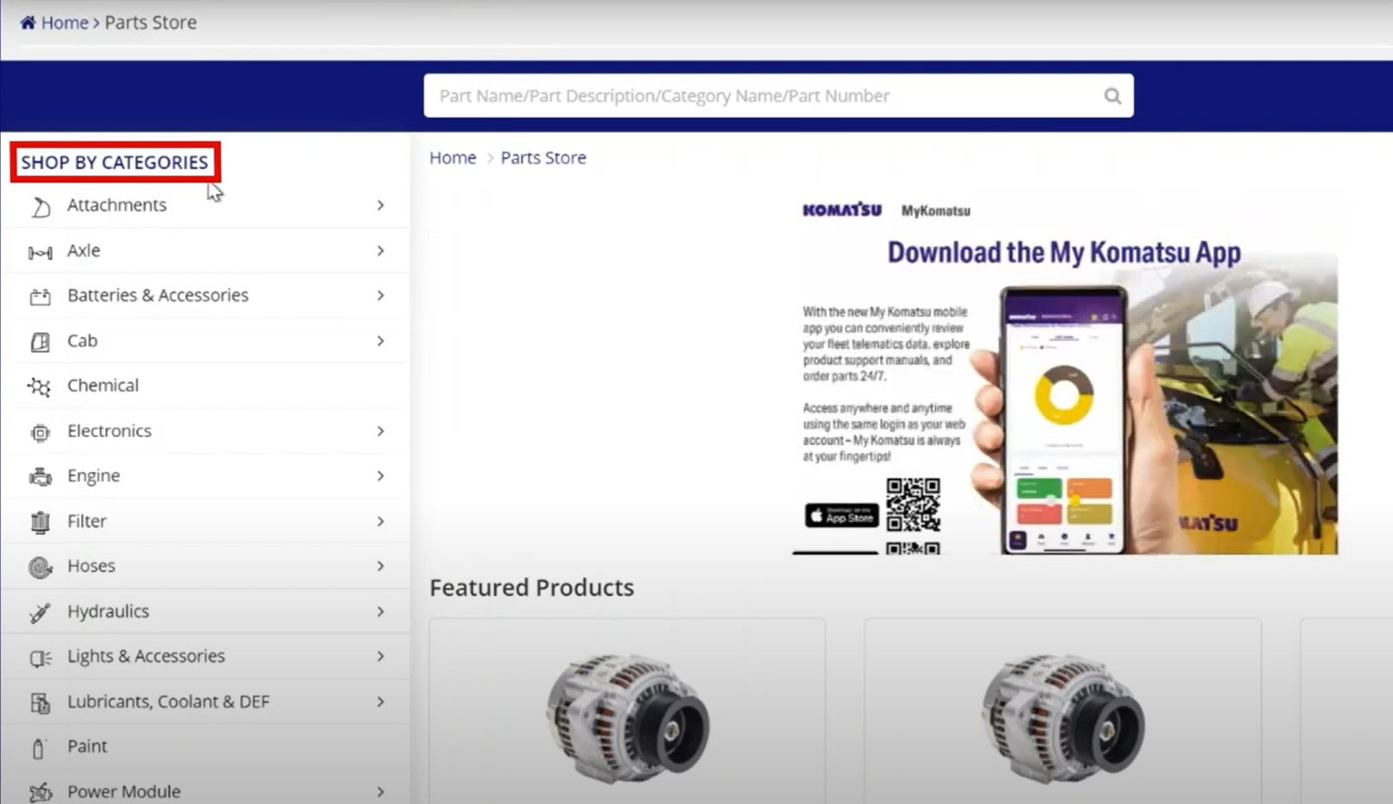The height and width of the screenshot is (804, 1393).
Task: Select the Power Module label
Action: tap(124, 792)
